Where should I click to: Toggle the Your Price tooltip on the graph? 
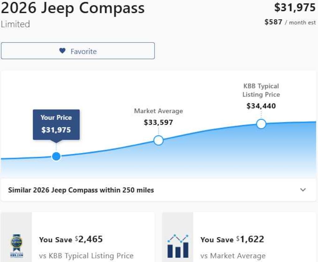[x=56, y=125]
